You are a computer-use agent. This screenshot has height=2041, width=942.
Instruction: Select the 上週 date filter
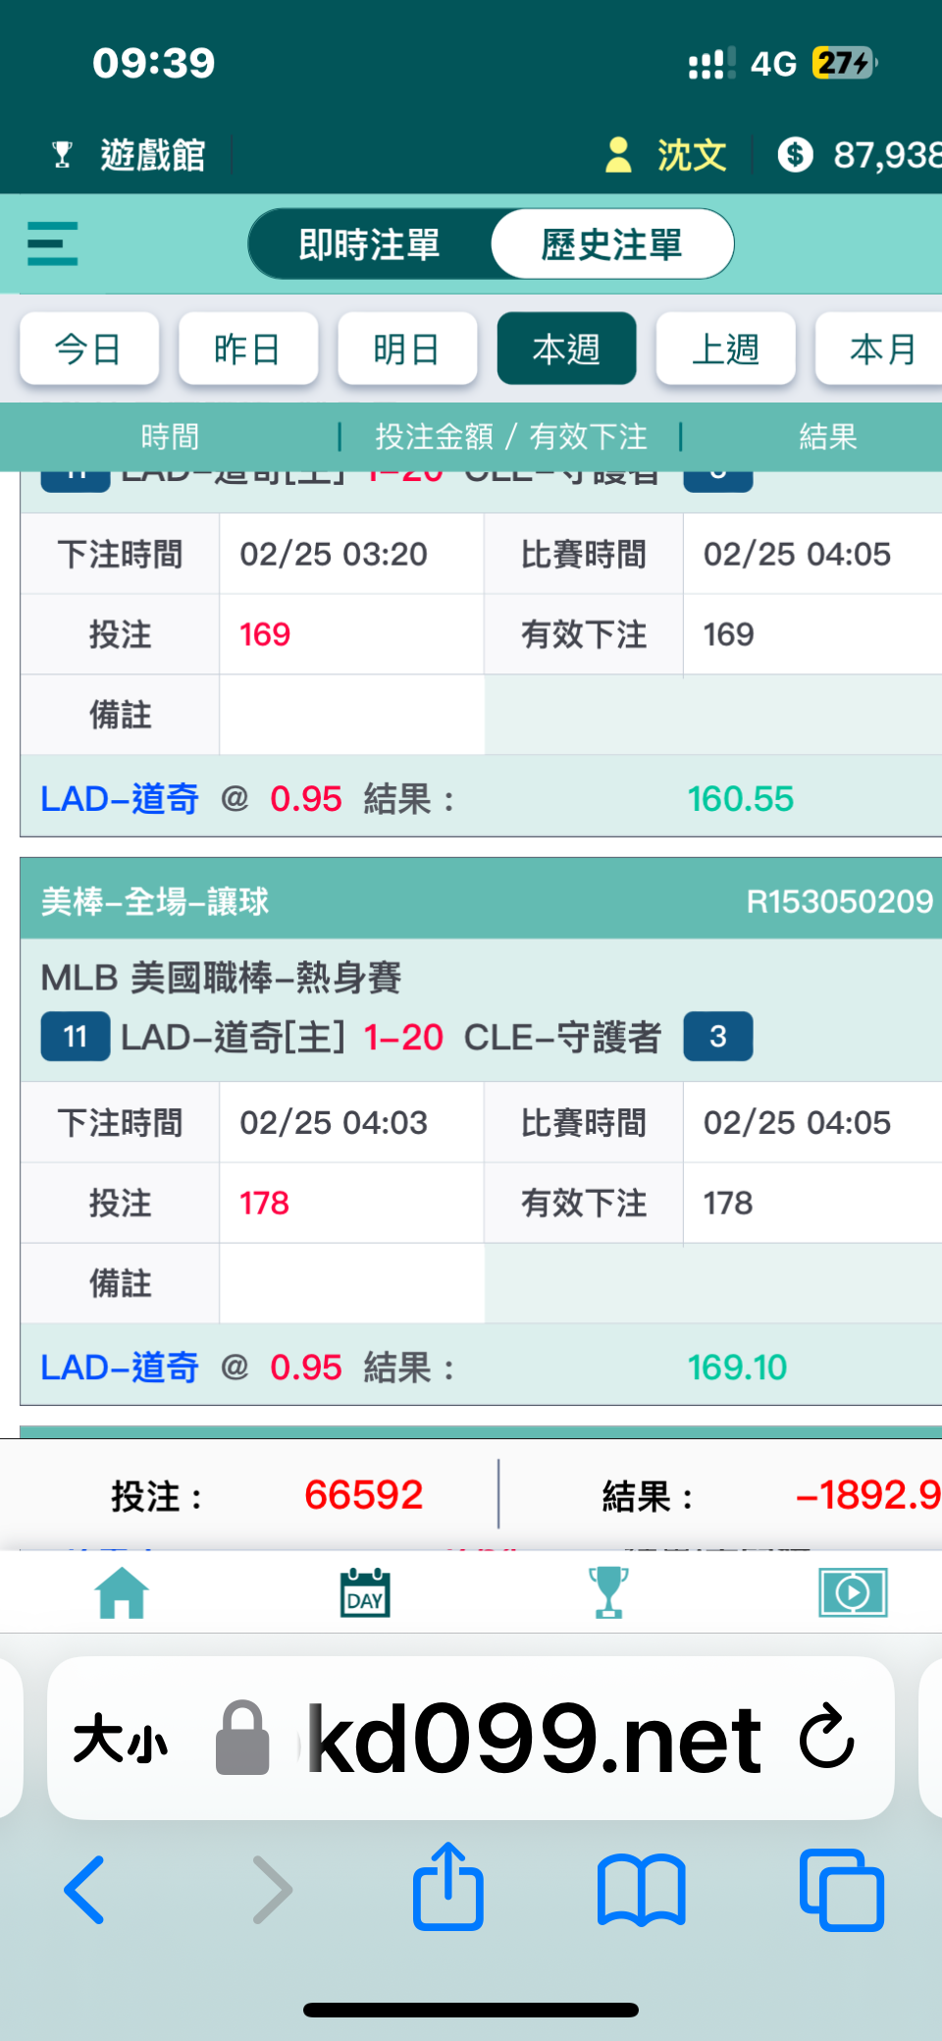725,349
